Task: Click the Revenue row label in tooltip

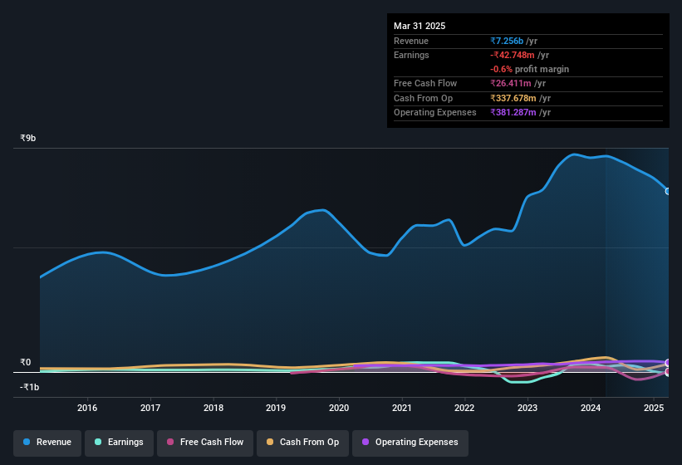Action: [411, 41]
